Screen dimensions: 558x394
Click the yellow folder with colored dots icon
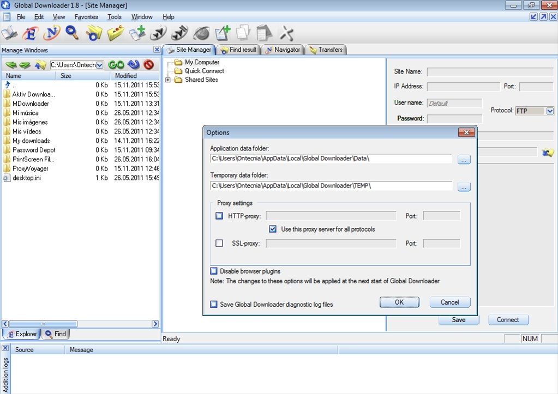116,33
